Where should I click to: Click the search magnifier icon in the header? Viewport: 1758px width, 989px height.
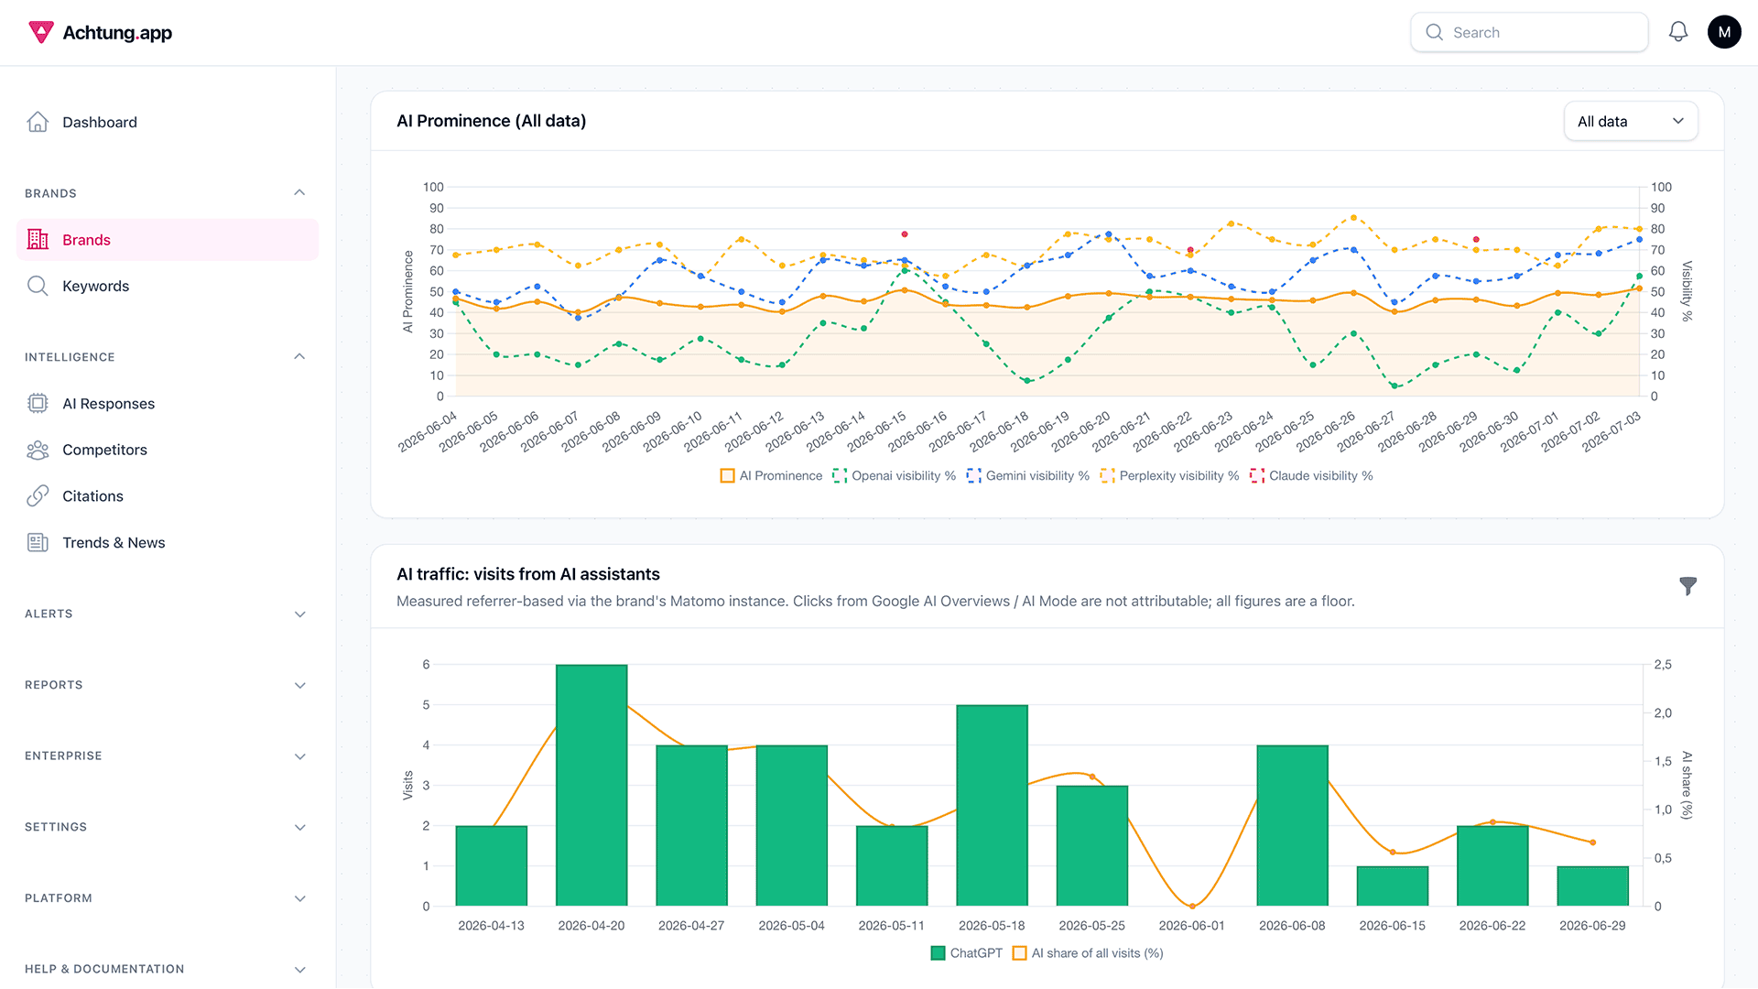1434,32
